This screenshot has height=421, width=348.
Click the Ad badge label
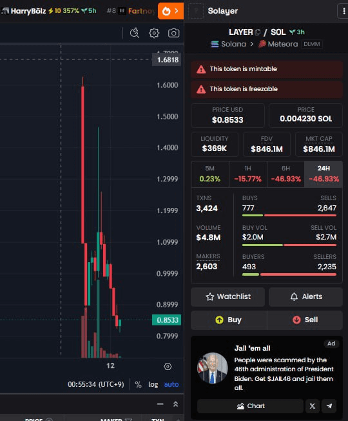331,344
